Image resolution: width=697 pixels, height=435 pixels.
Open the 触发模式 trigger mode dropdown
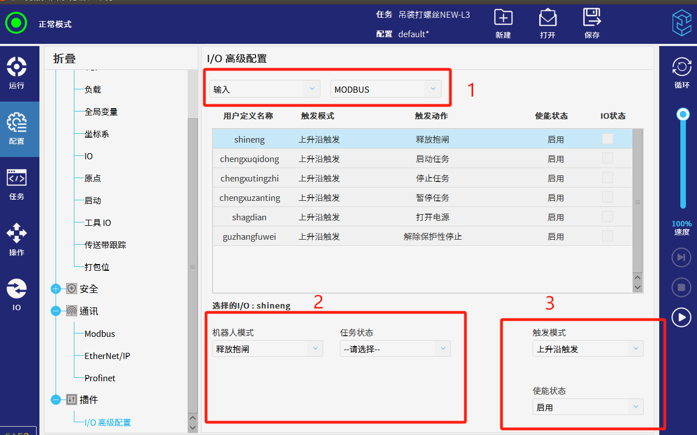click(x=588, y=349)
